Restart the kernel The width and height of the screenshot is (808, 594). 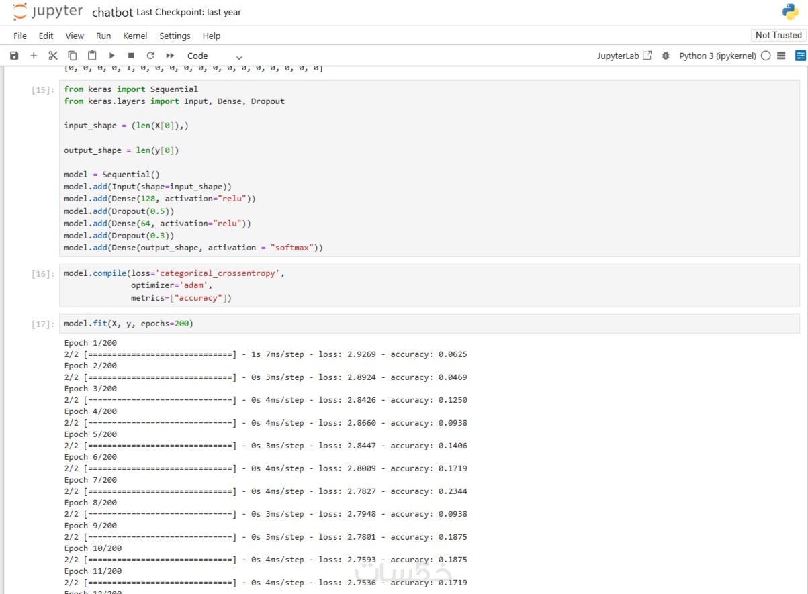tap(150, 56)
